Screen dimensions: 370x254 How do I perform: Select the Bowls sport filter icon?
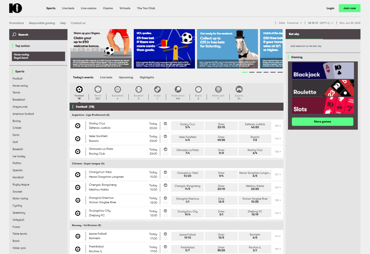click(x=198, y=89)
